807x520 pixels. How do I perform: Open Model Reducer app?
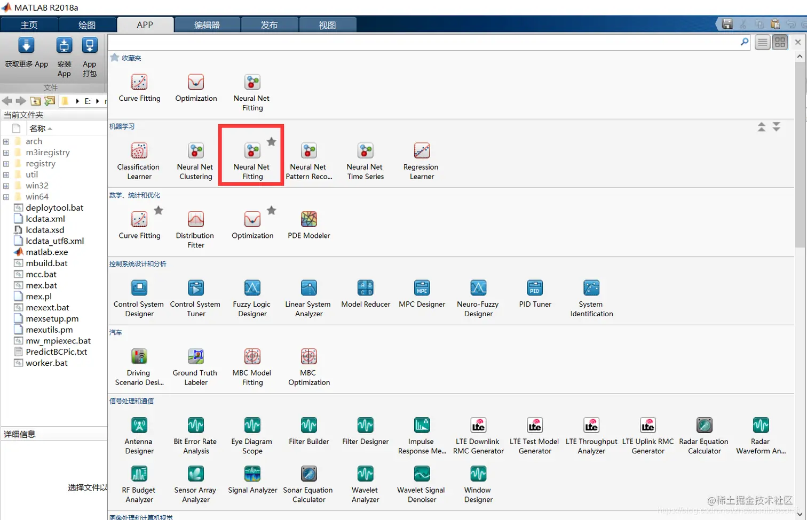[366, 293]
